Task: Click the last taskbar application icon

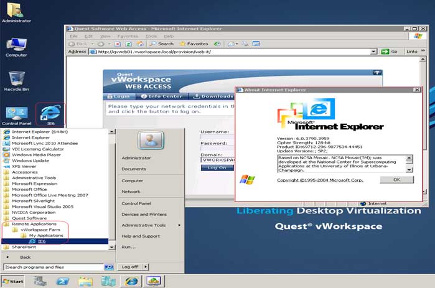Action: click(154, 281)
